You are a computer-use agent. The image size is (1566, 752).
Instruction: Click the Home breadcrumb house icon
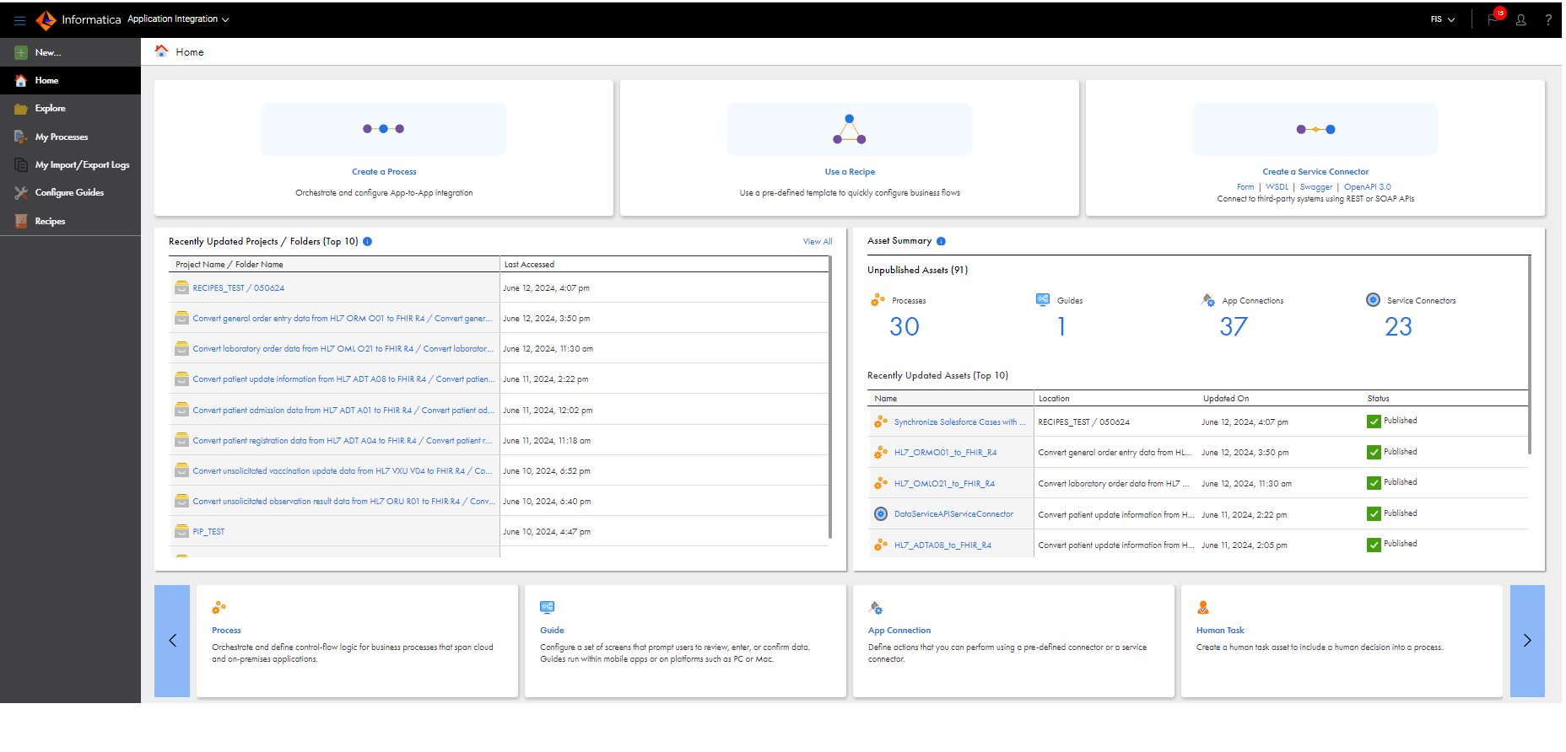click(161, 51)
